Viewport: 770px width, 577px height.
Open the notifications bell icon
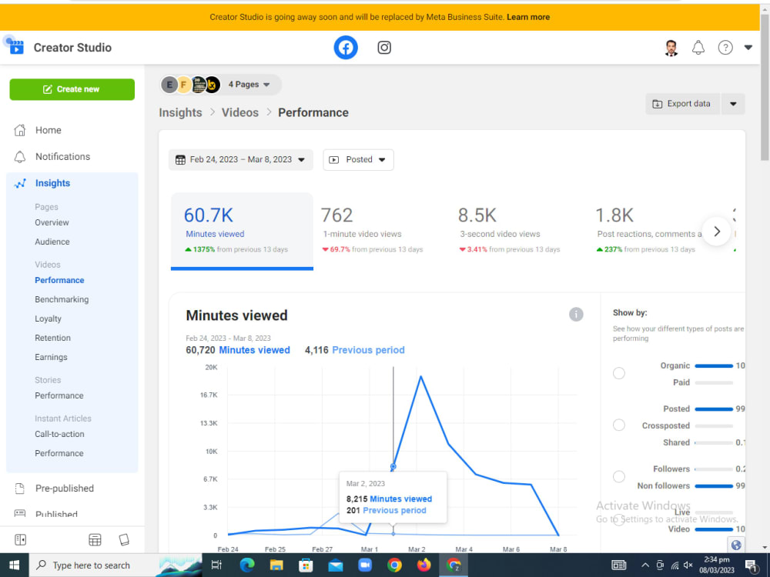point(698,47)
